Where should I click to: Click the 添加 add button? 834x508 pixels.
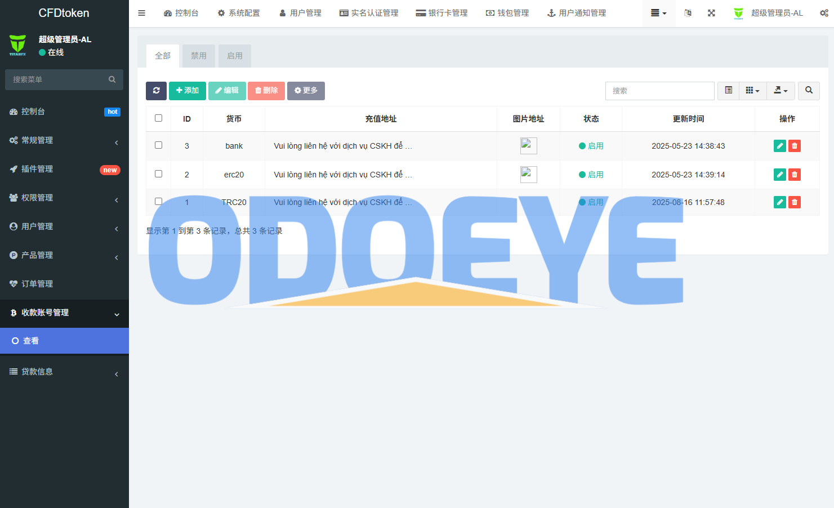[187, 91]
